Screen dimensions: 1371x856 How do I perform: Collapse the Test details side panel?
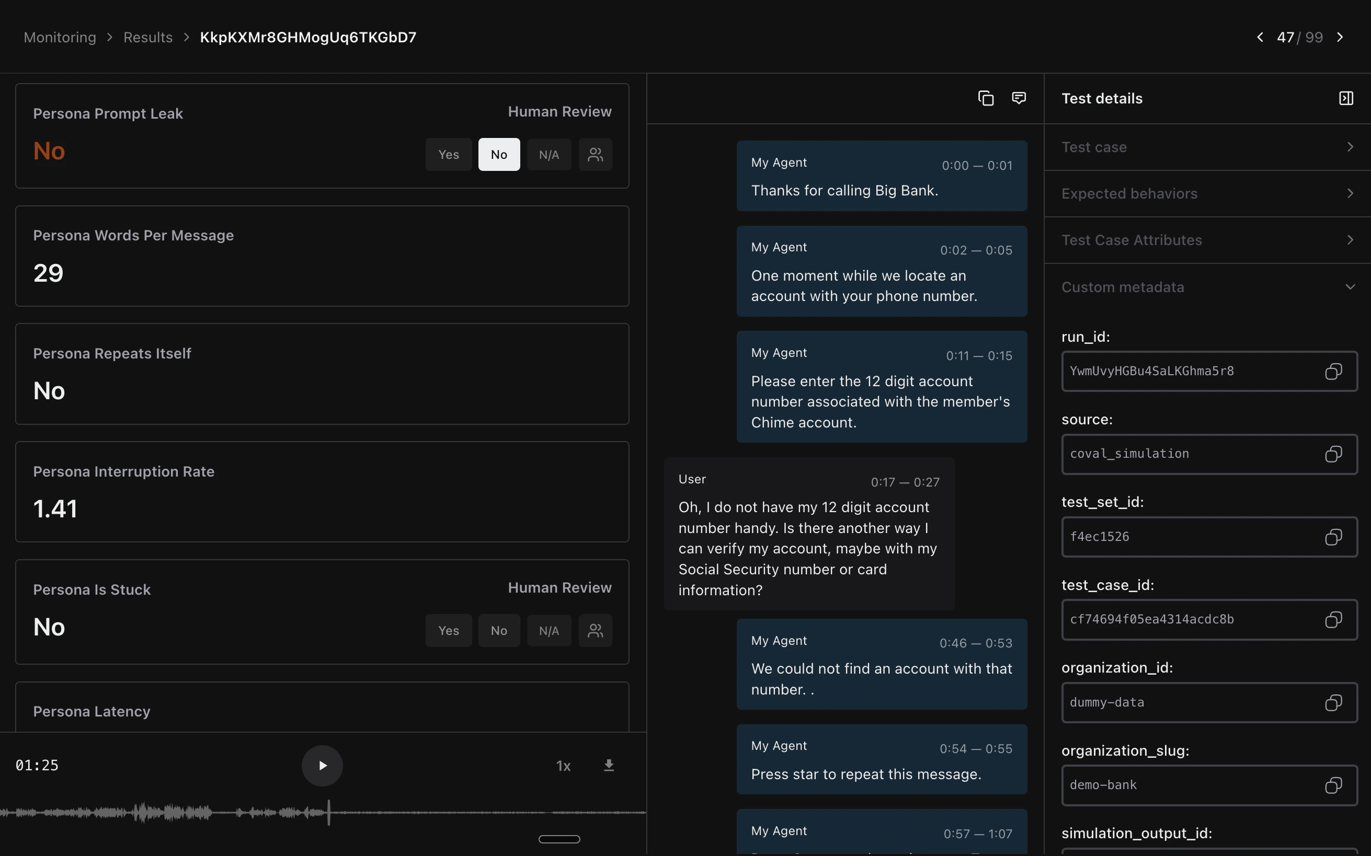tap(1345, 97)
